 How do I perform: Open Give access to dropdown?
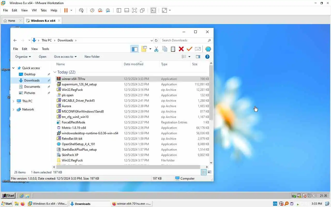(x=65, y=57)
